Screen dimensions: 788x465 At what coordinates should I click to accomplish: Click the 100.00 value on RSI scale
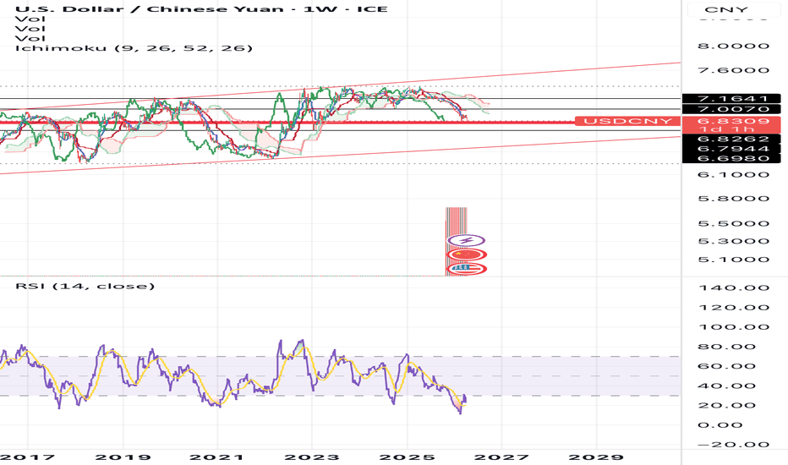click(734, 326)
